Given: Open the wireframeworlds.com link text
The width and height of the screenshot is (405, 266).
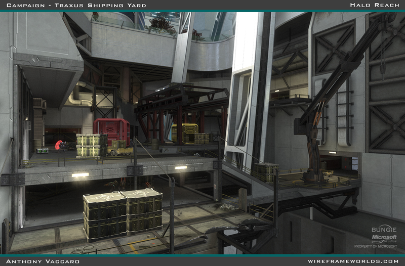Looking at the screenshot, I should (x=353, y=261).
